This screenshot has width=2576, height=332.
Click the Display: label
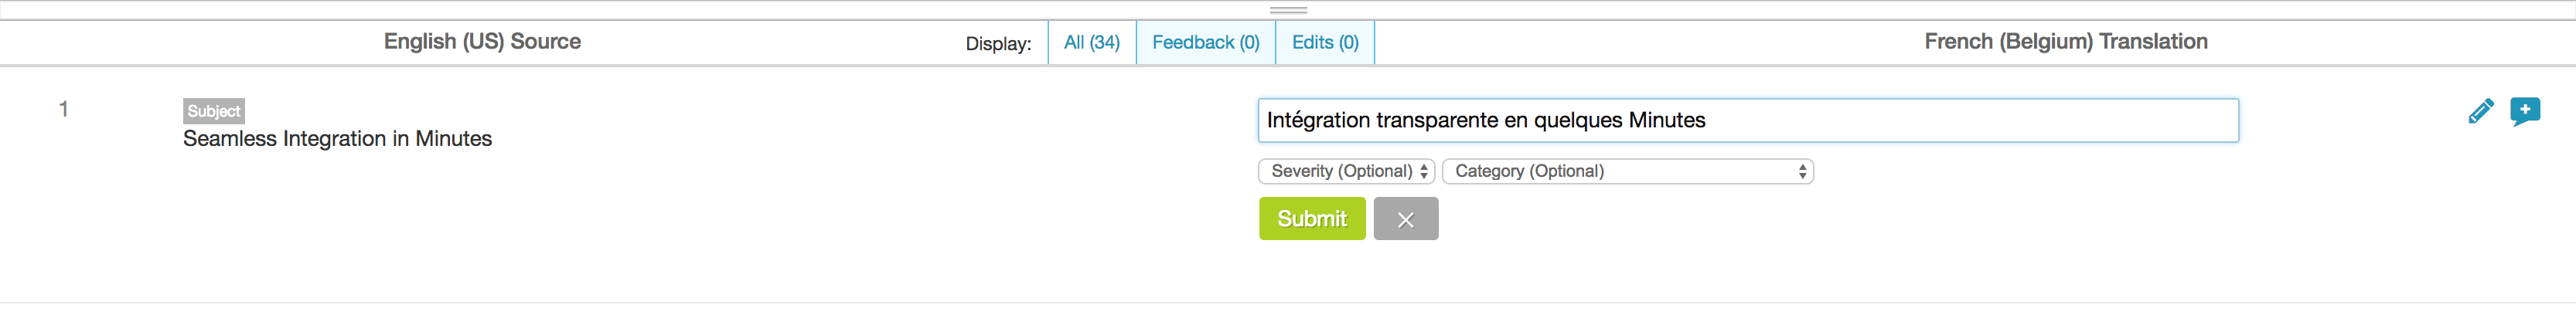[998, 44]
